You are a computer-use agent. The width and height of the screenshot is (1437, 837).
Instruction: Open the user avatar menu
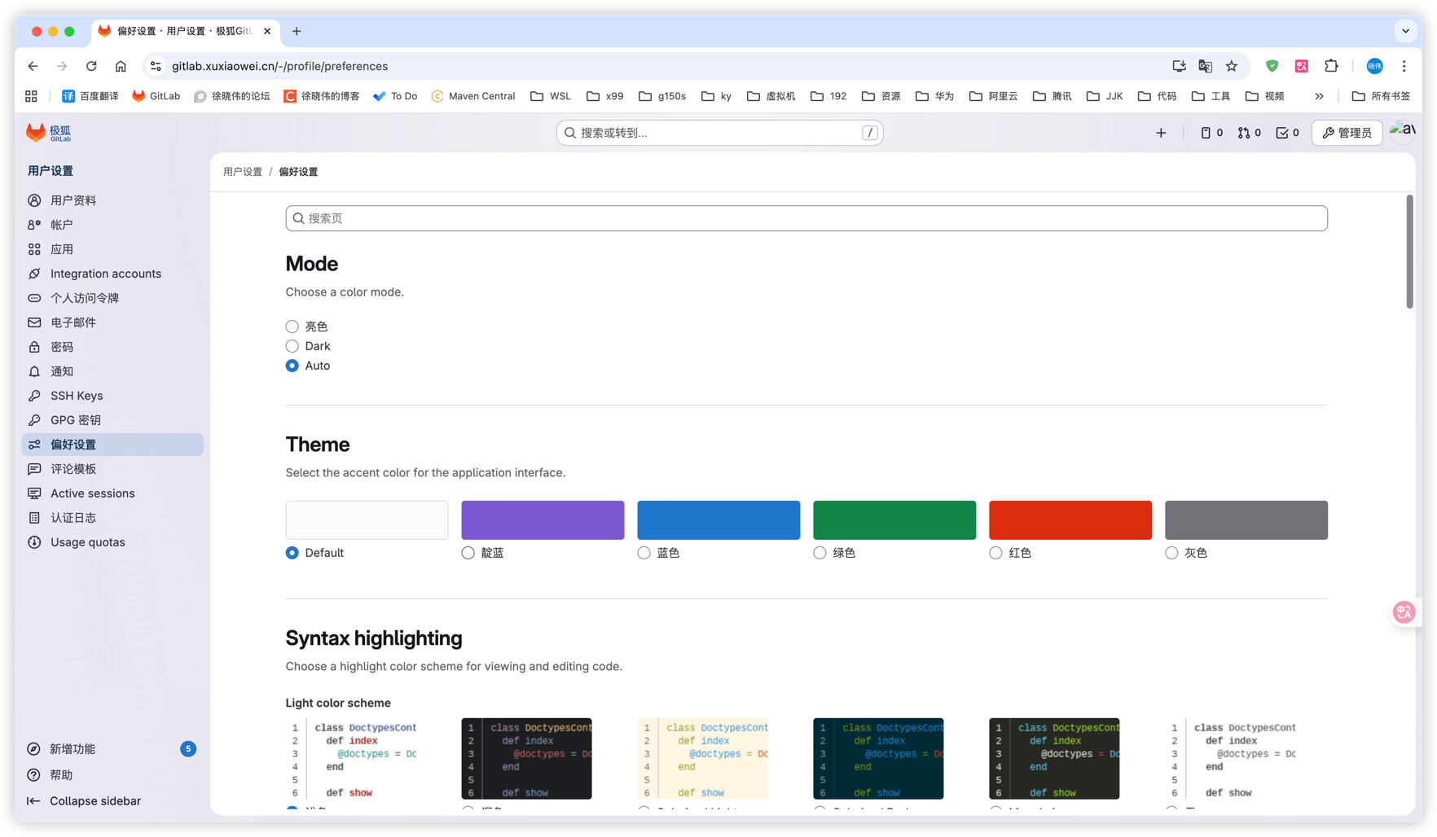(1403, 132)
